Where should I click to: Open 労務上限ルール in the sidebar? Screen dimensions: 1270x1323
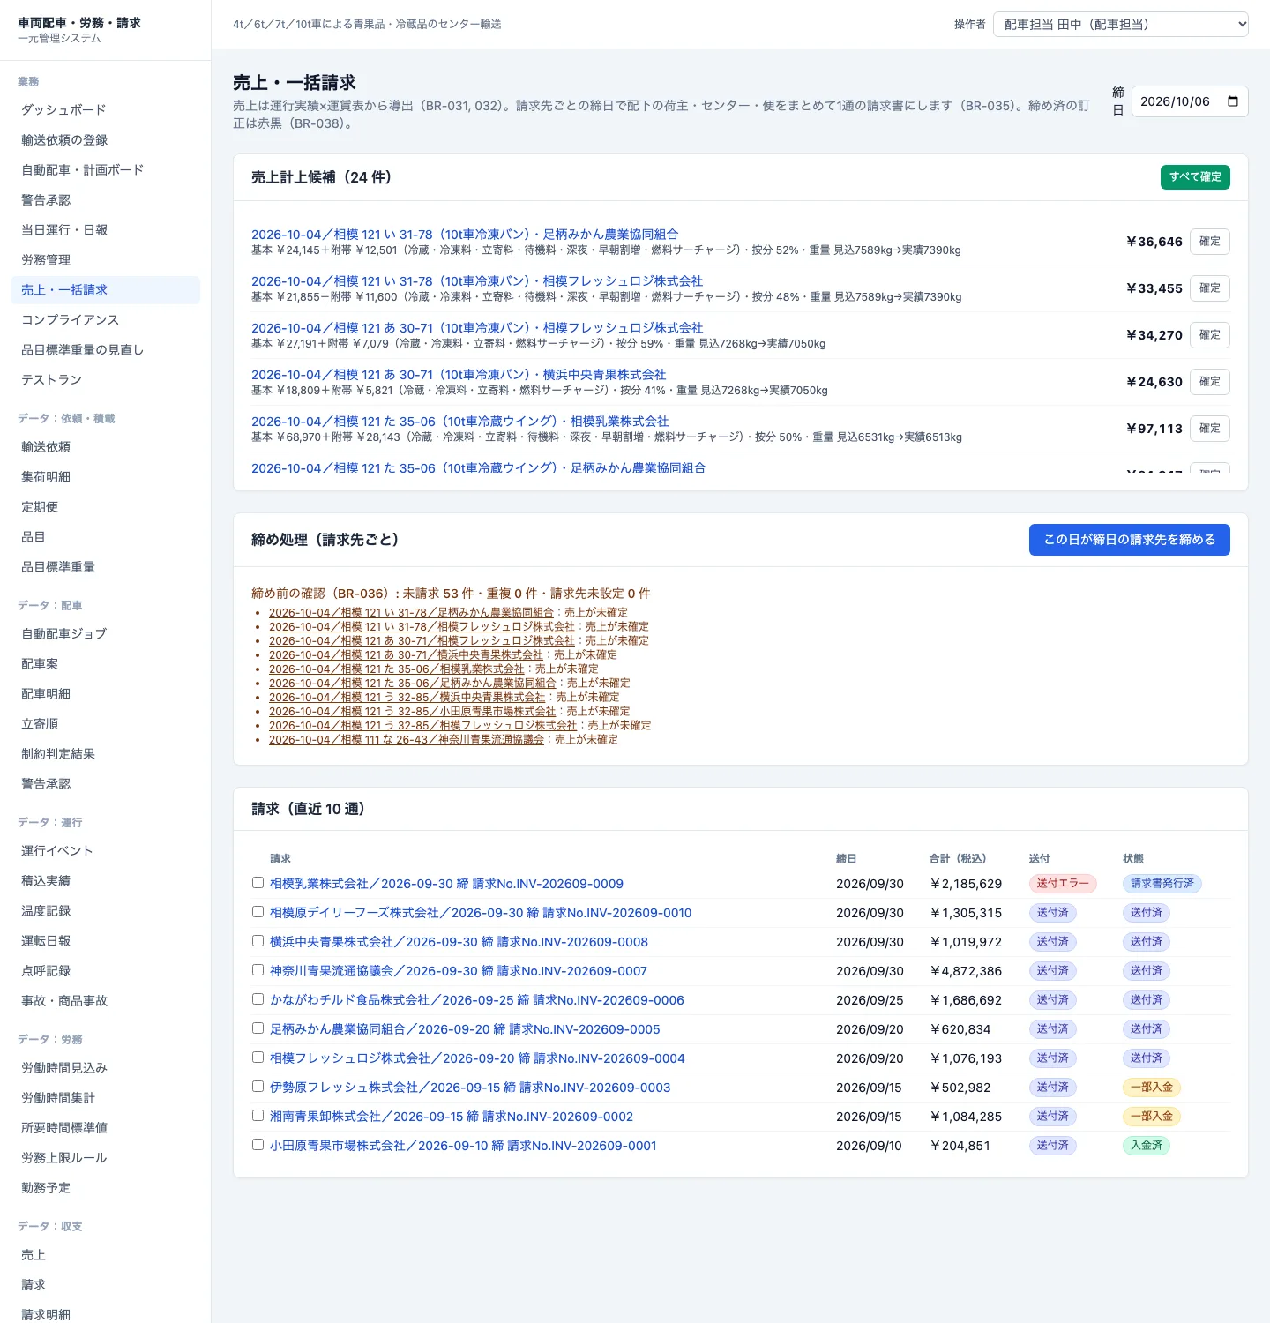tap(106, 1158)
